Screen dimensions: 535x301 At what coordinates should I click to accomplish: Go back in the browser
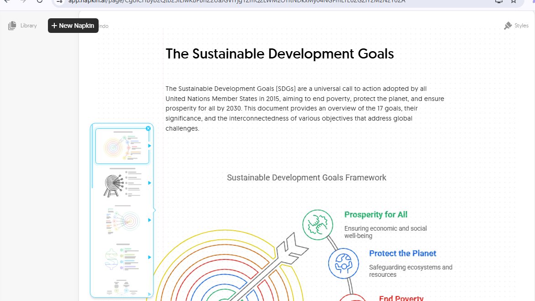point(7,1)
